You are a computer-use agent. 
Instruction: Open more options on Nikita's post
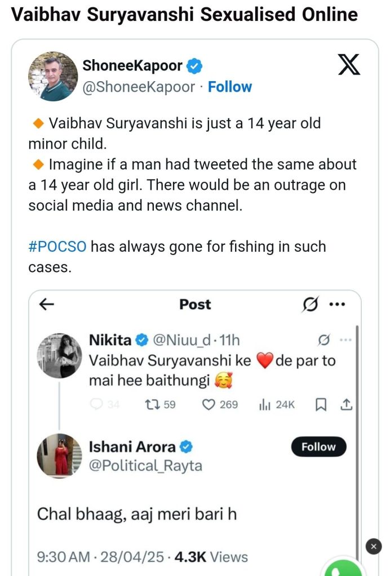346,340
